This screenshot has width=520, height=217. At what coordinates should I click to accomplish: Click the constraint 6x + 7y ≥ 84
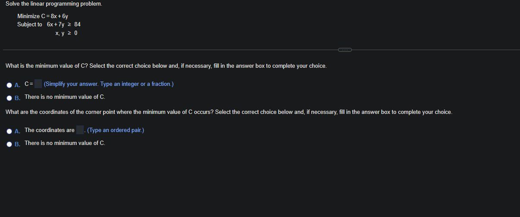[64, 24]
